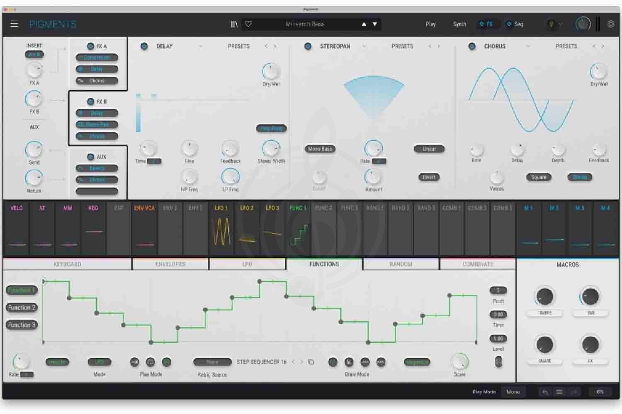Open the main hamburger menu
This screenshot has width=622, height=414.
pyautogui.click(x=14, y=24)
